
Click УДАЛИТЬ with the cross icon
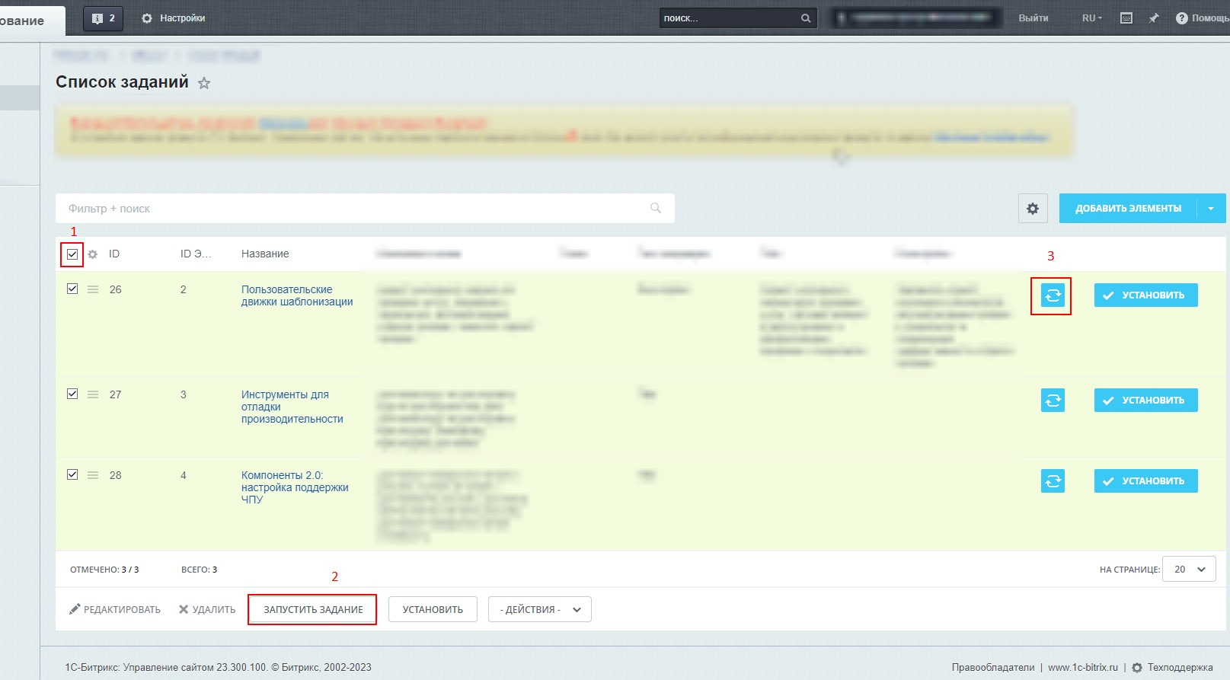tap(207, 609)
